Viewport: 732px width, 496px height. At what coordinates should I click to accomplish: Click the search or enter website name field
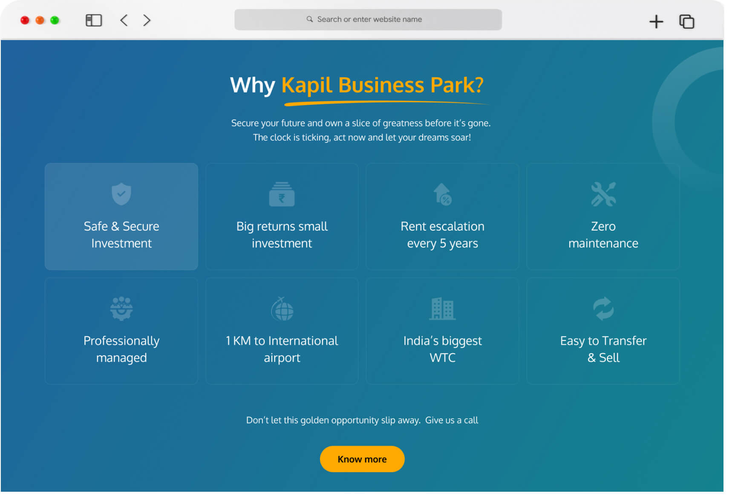pos(368,19)
